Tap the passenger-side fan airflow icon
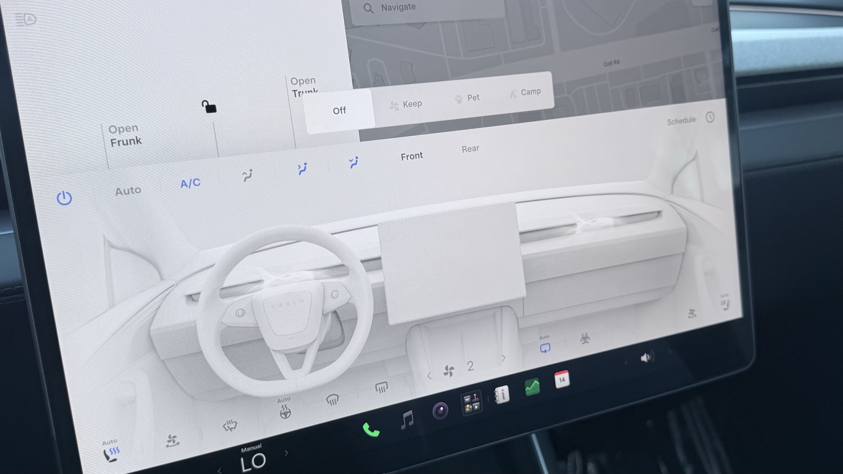 692,313
